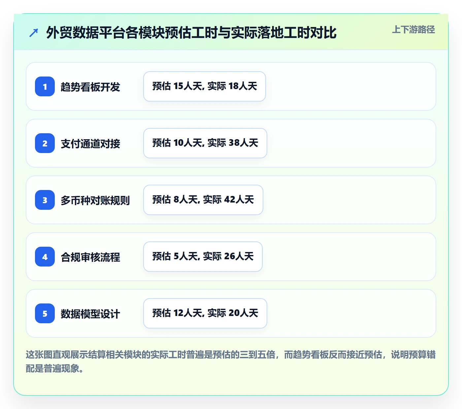The image size is (462, 409).
Task: Click the 预估 15人天, 实际 18人天 chip
Action: 205,86
